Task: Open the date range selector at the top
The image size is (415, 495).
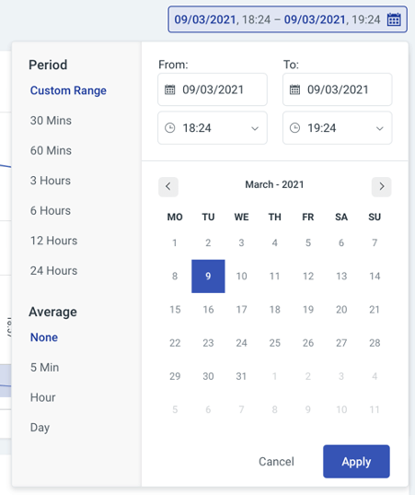Action: click(287, 19)
